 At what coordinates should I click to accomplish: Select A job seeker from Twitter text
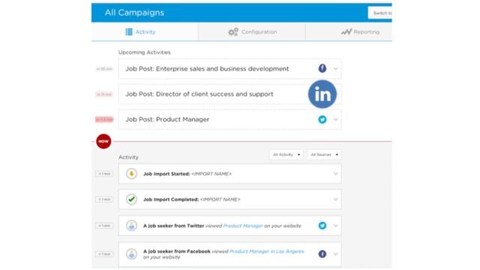click(173, 226)
